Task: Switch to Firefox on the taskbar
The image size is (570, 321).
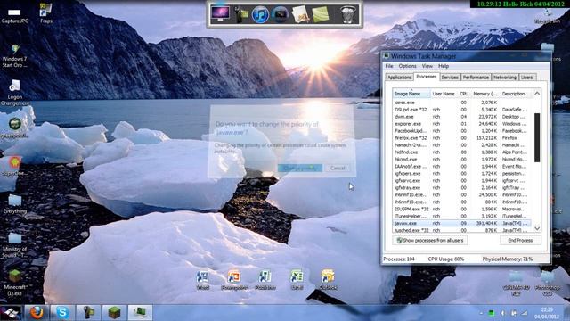Action: click(37, 313)
